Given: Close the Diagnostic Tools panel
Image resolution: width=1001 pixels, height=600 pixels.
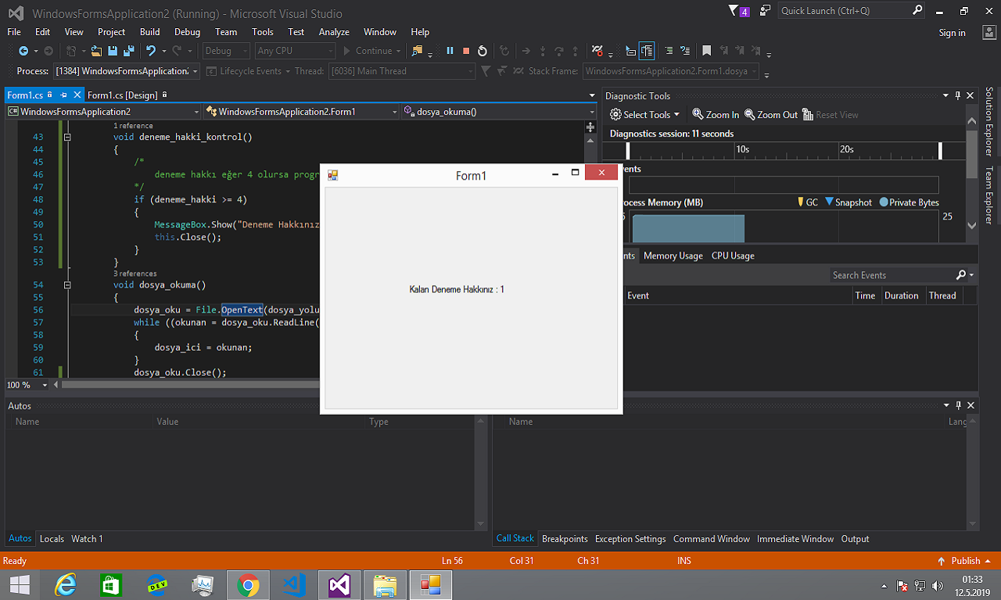Looking at the screenshot, I should (971, 95).
